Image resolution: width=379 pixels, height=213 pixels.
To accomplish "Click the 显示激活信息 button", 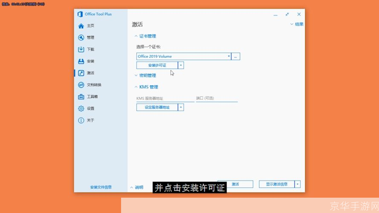I will coord(277,184).
